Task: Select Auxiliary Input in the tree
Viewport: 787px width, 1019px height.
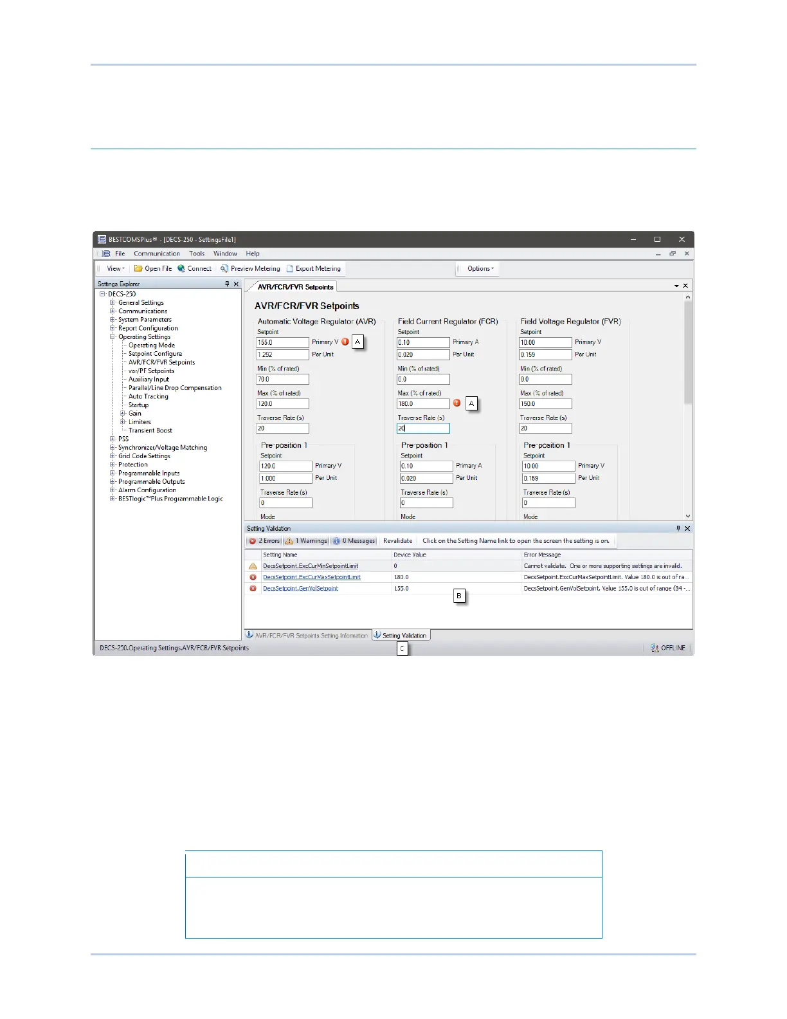Action: (x=149, y=380)
